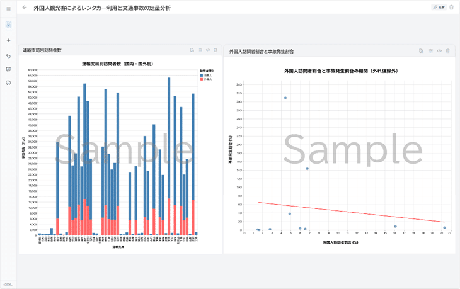Open the list options of the 運輸支局別訪問者数 panel
460x289 pixels.
tap(200, 50)
